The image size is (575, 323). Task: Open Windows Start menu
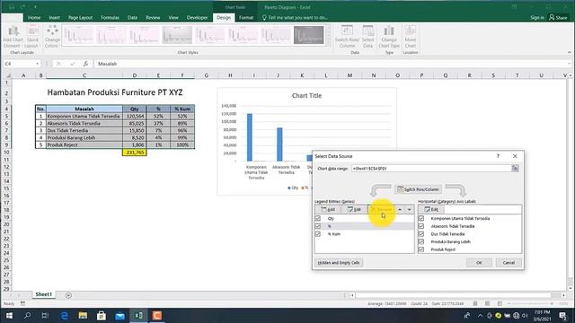point(9,315)
